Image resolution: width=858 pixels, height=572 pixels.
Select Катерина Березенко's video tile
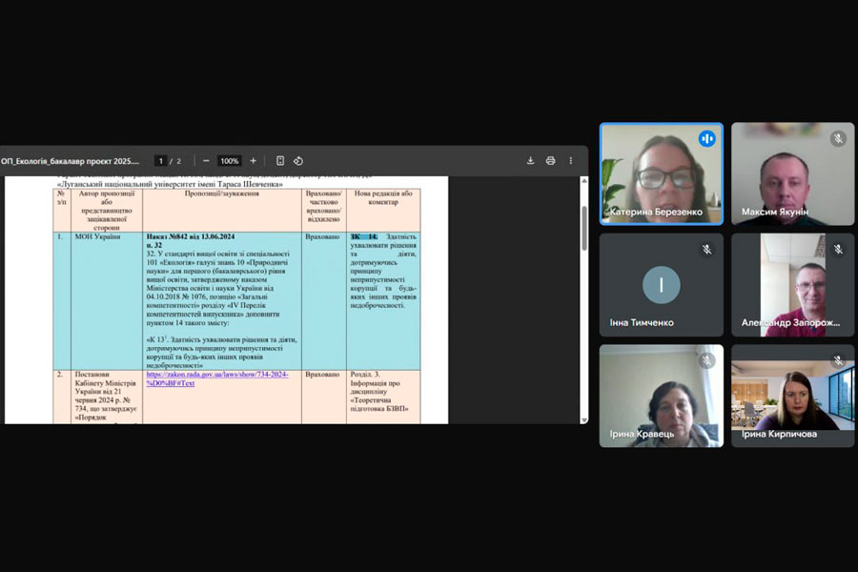tap(662, 174)
